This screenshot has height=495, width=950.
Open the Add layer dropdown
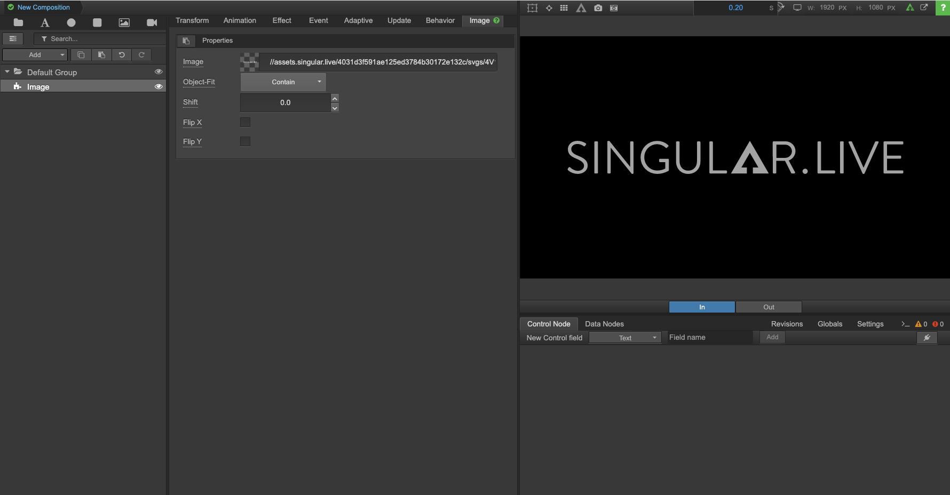point(35,55)
